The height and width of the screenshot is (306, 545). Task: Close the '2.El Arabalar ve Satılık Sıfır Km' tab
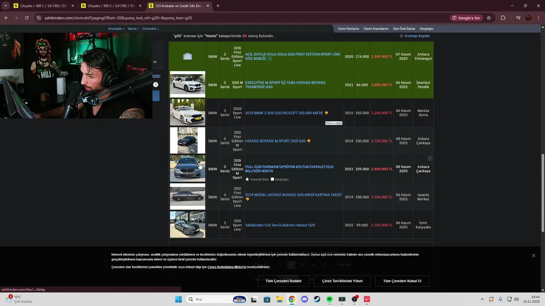coord(208,6)
